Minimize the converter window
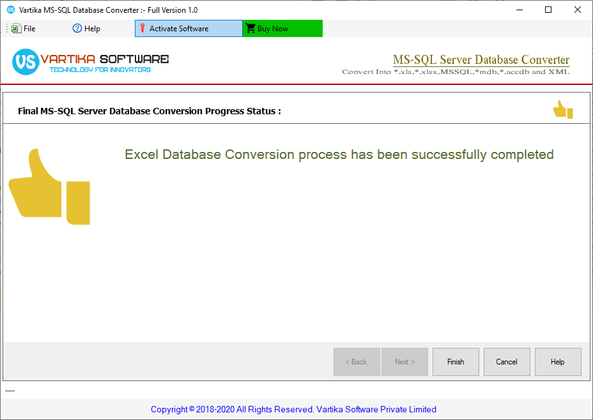This screenshot has height=420, width=593. click(520, 10)
